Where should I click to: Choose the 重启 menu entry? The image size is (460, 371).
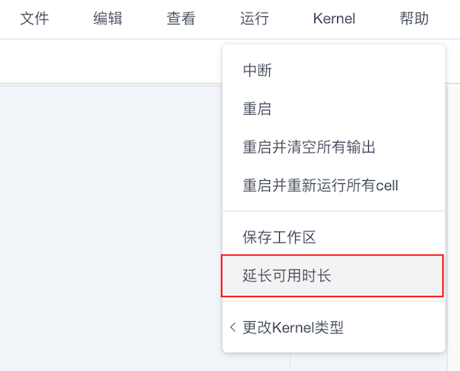click(333, 109)
